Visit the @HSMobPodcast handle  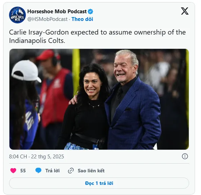(47, 19)
